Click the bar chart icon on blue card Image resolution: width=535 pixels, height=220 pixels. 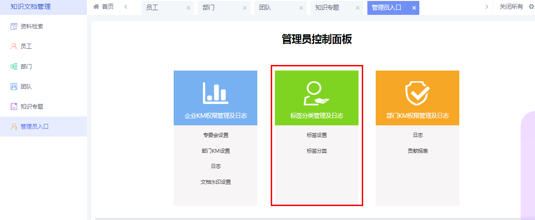(215, 92)
